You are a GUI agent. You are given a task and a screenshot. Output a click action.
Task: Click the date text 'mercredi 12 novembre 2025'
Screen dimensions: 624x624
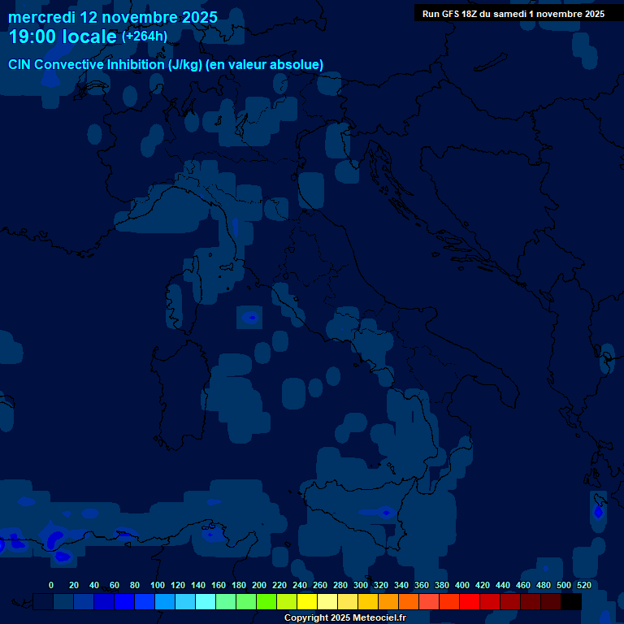(113, 18)
